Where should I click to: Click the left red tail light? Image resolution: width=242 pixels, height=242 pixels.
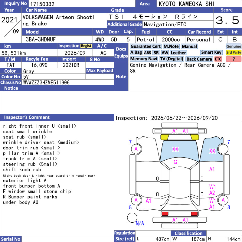(165, 214)
